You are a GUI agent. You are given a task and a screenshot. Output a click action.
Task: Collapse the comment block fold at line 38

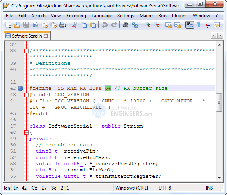(26, 51)
